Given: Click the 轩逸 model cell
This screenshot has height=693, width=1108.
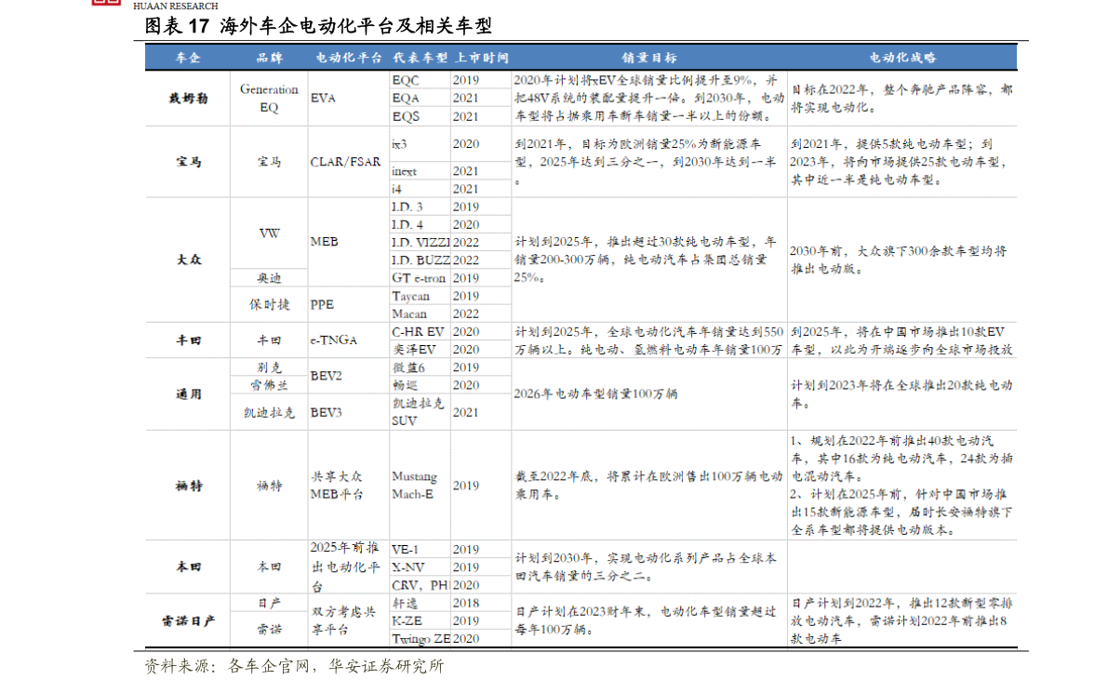Looking at the screenshot, I should 405,604.
